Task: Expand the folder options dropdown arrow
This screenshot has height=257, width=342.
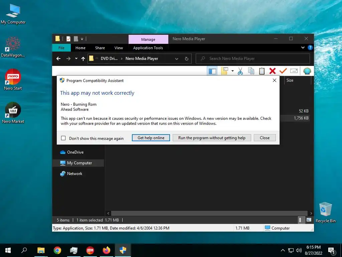Action: point(232,71)
